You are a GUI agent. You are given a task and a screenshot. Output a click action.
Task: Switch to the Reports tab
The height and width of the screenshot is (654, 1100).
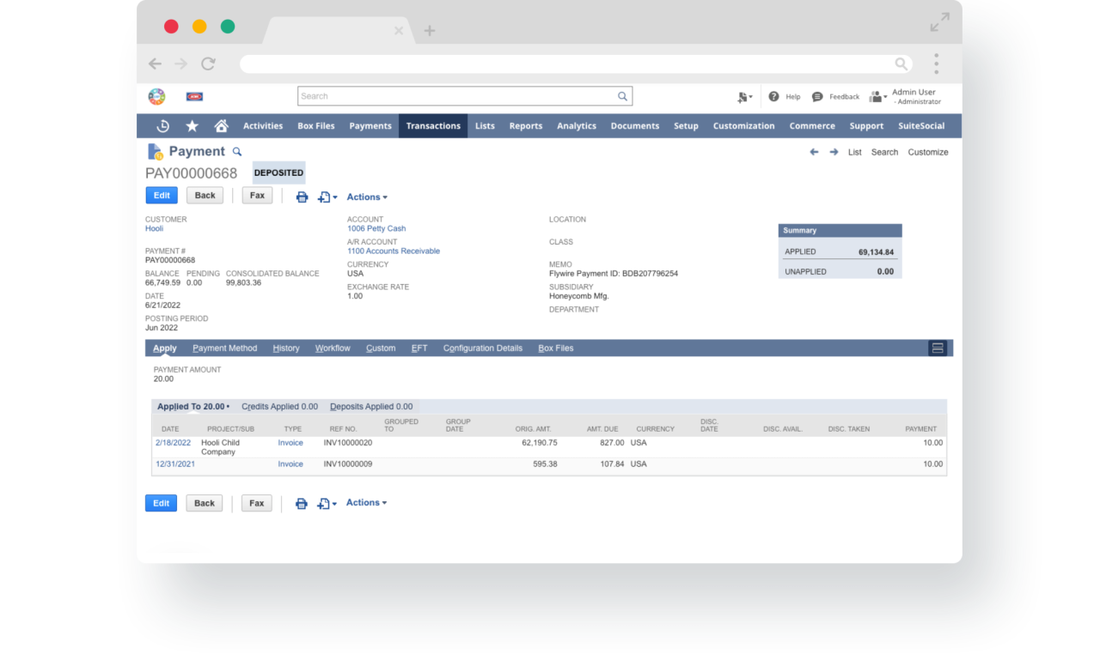(x=525, y=125)
